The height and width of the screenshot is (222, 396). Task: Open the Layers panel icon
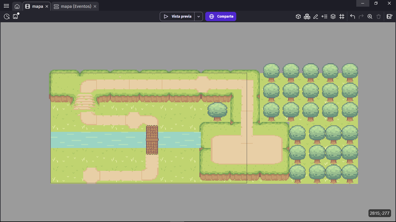pos(333,16)
